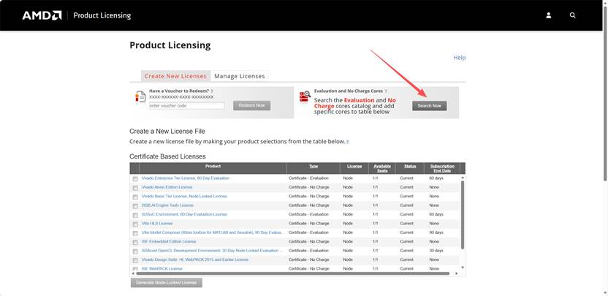Click the 60 days cell in Vivado Enterprise row
Image resolution: width=608 pixels, height=296 pixels.
point(436,178)
